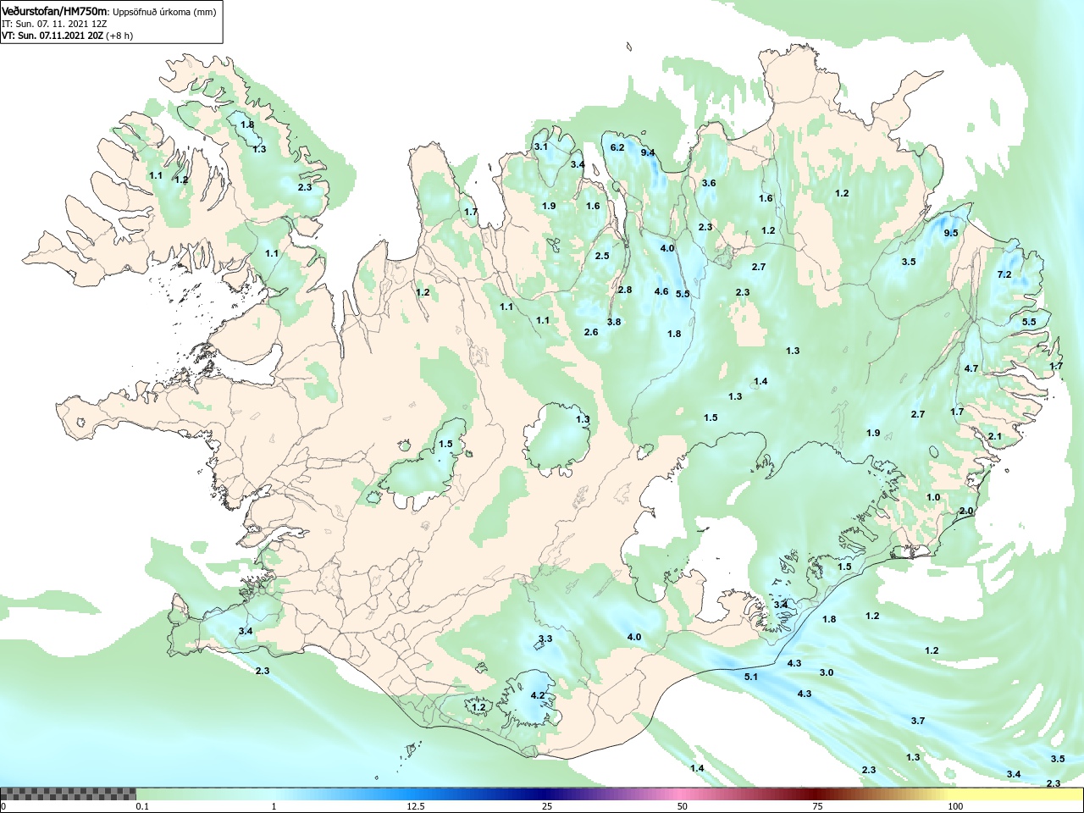Image resolution: width=1084 pixels, height=813 pixels.
Task: Click the 4.7 precipitation value
Action: (x=971, y=368)
